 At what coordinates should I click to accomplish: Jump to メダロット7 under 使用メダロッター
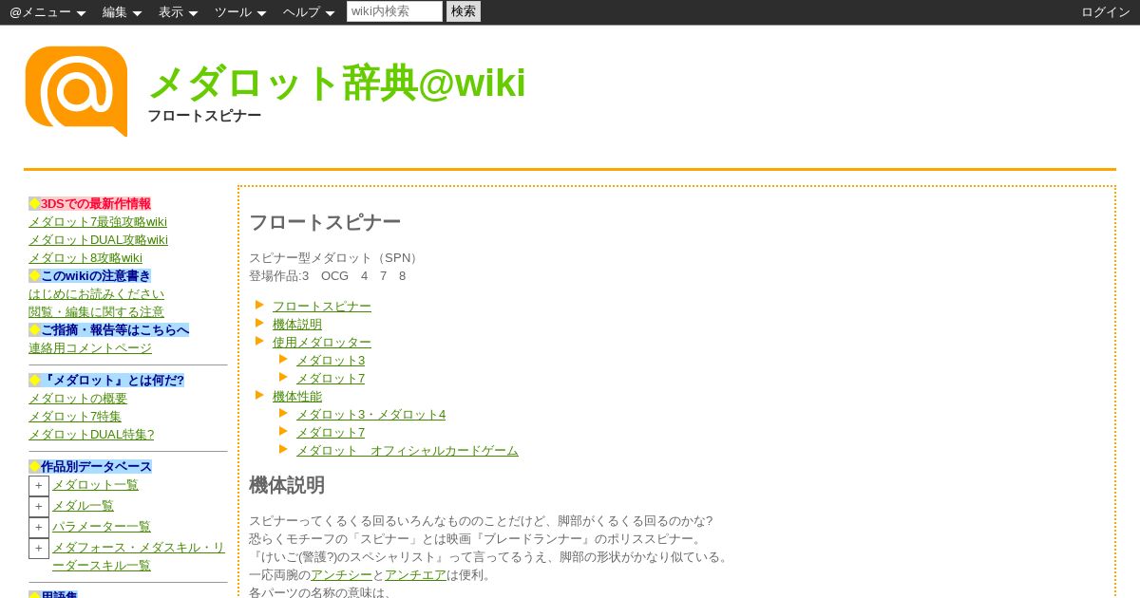click(331, 379)
